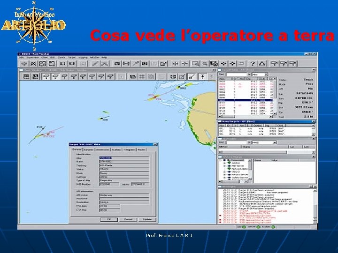Open the Window menu
This screenshot has height=253, width=338.
[x=94, y=58]
